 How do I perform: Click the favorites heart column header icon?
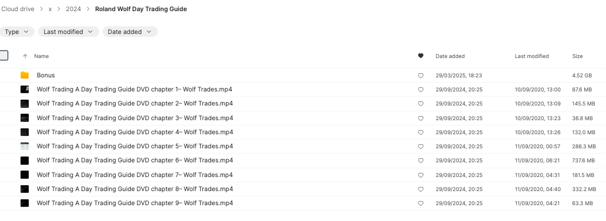pos(421,56)
